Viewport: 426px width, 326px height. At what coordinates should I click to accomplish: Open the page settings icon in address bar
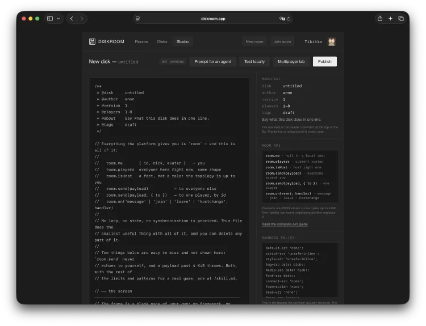pos(138,19)
